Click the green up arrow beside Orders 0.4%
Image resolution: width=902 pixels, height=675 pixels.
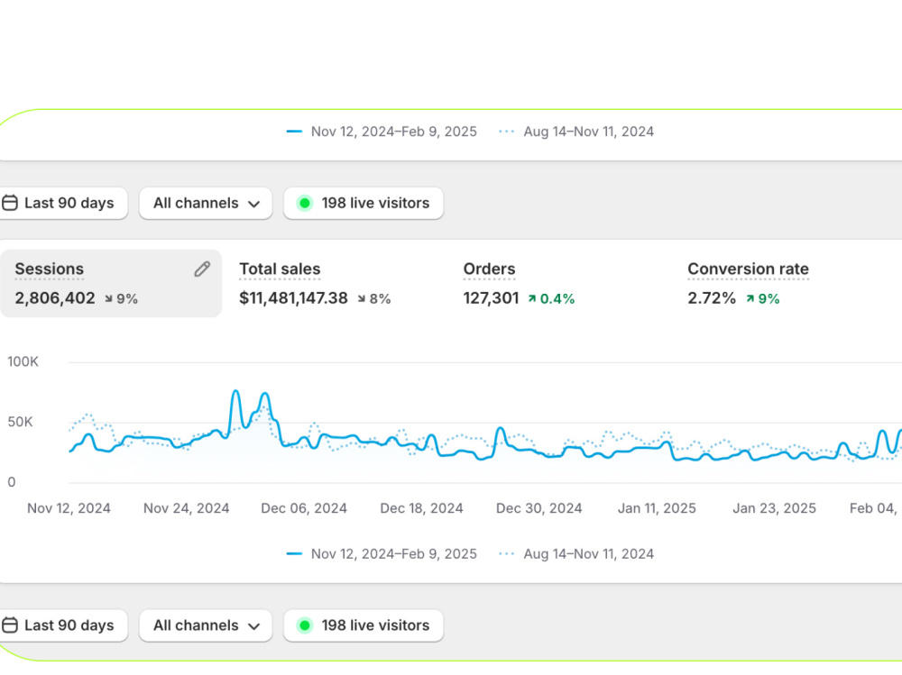click(532, 298)
